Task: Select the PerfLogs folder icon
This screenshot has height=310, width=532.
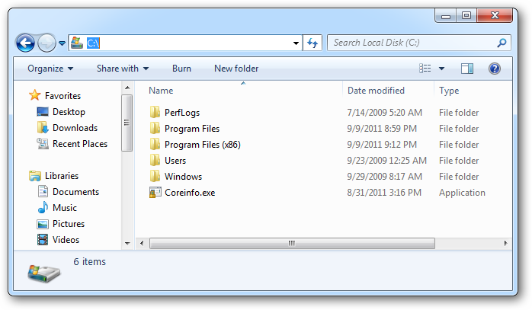Action: tap(155, 112)
